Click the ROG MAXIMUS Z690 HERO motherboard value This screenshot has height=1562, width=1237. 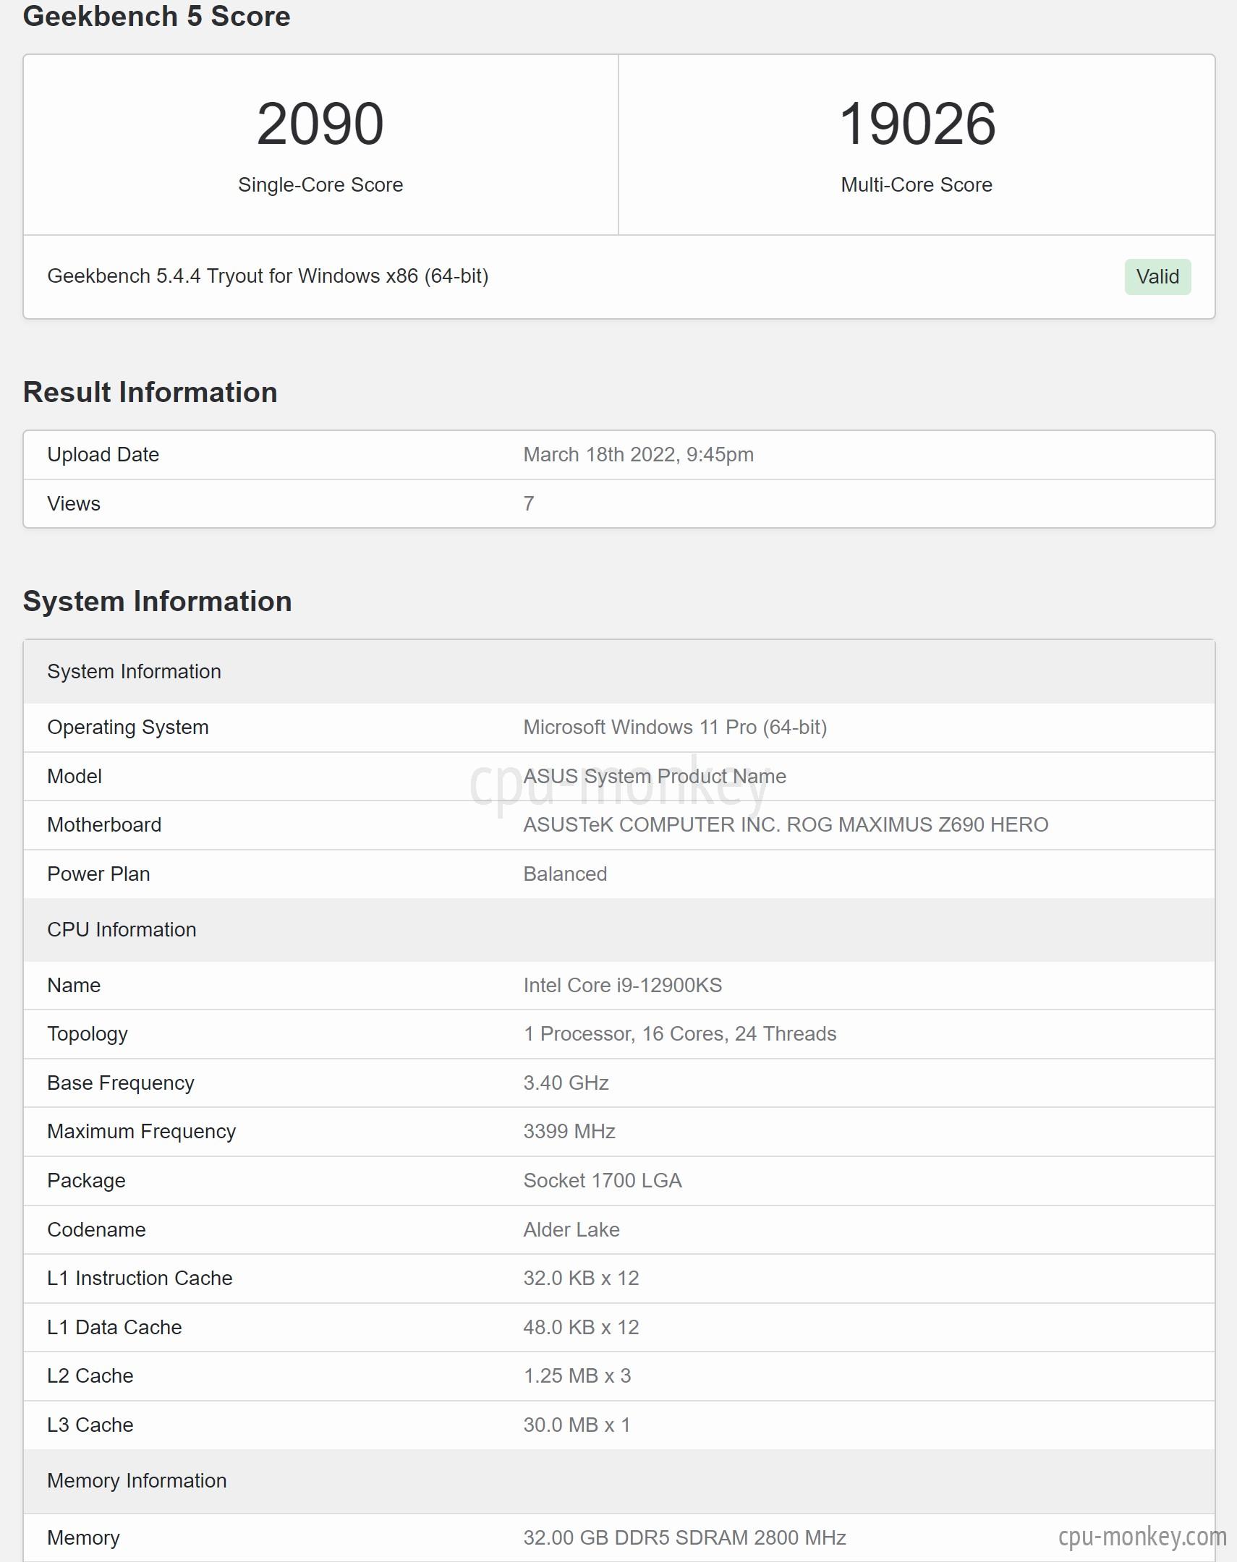786,824
